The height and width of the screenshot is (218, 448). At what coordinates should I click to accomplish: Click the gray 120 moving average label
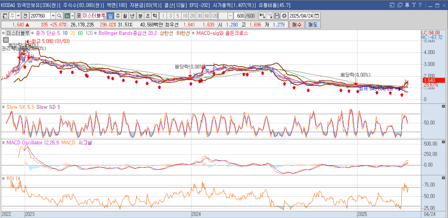click(x=89, y=33)
